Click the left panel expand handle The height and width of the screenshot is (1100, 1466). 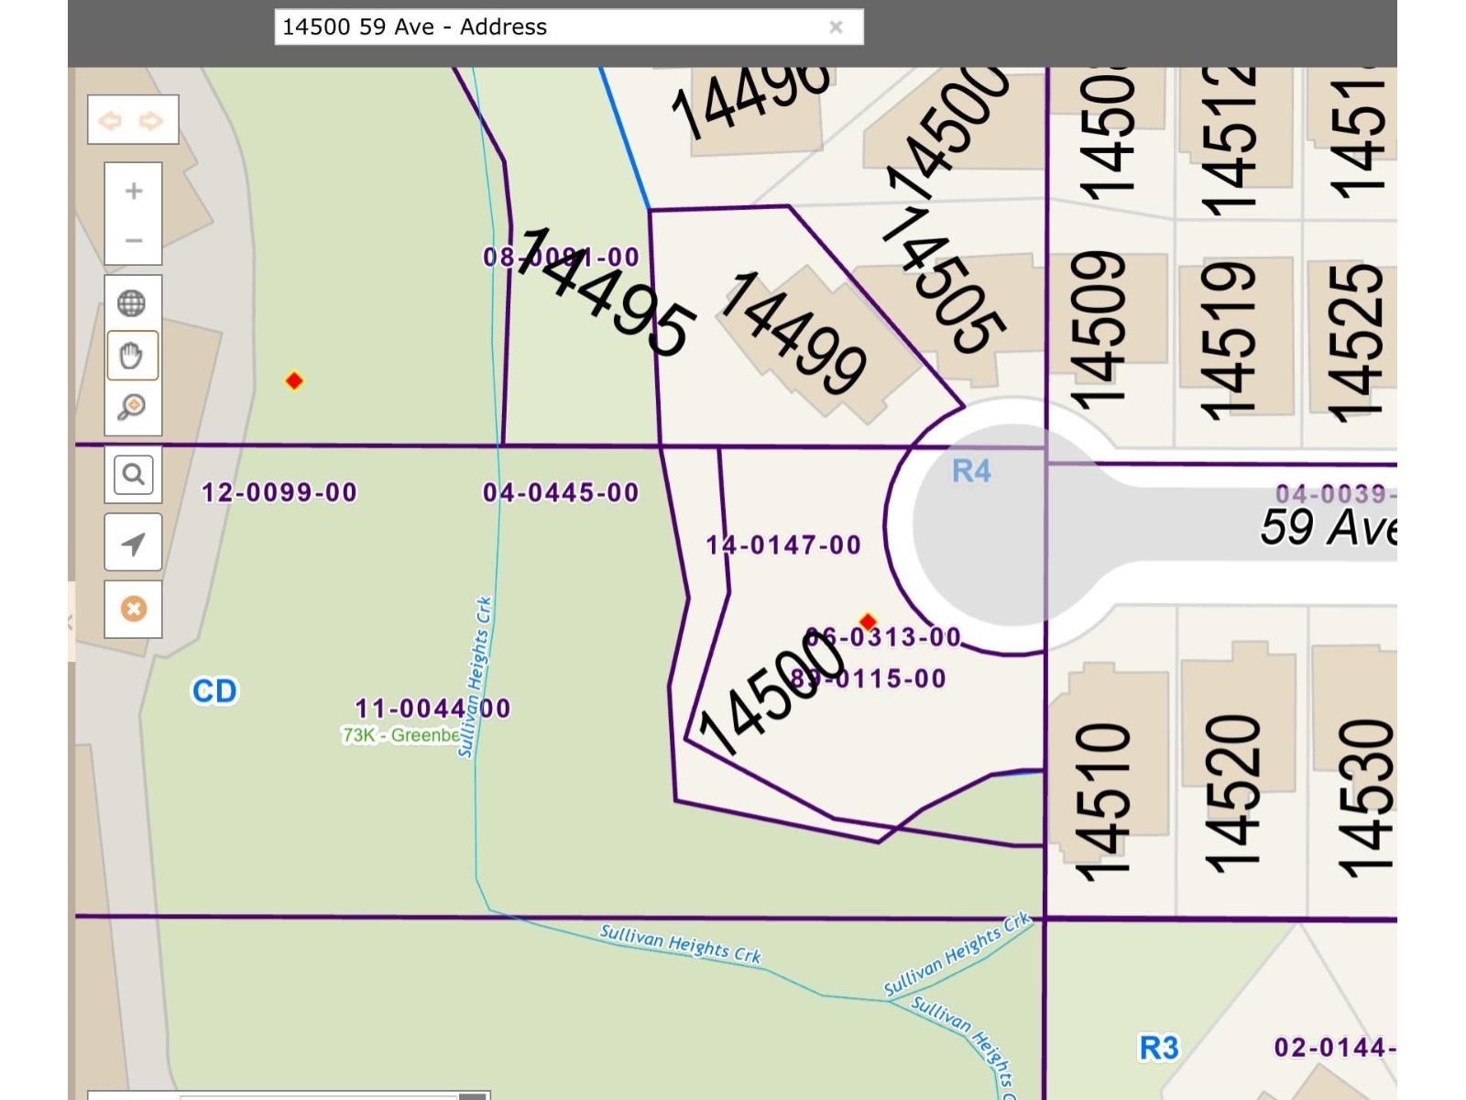[x=71, y=621]
